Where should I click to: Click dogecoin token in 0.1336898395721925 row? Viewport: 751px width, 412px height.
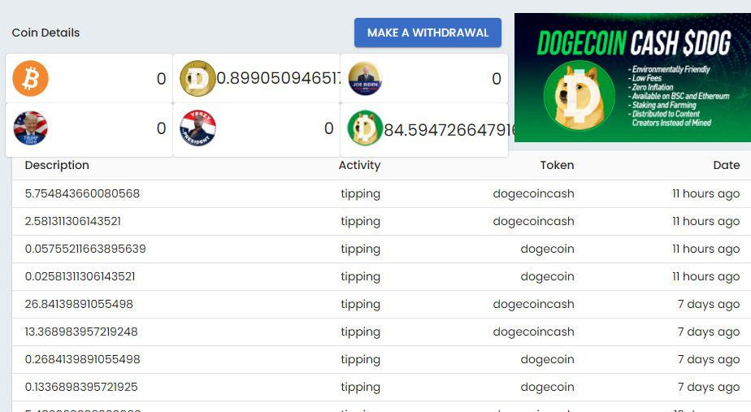pos(548,388)
